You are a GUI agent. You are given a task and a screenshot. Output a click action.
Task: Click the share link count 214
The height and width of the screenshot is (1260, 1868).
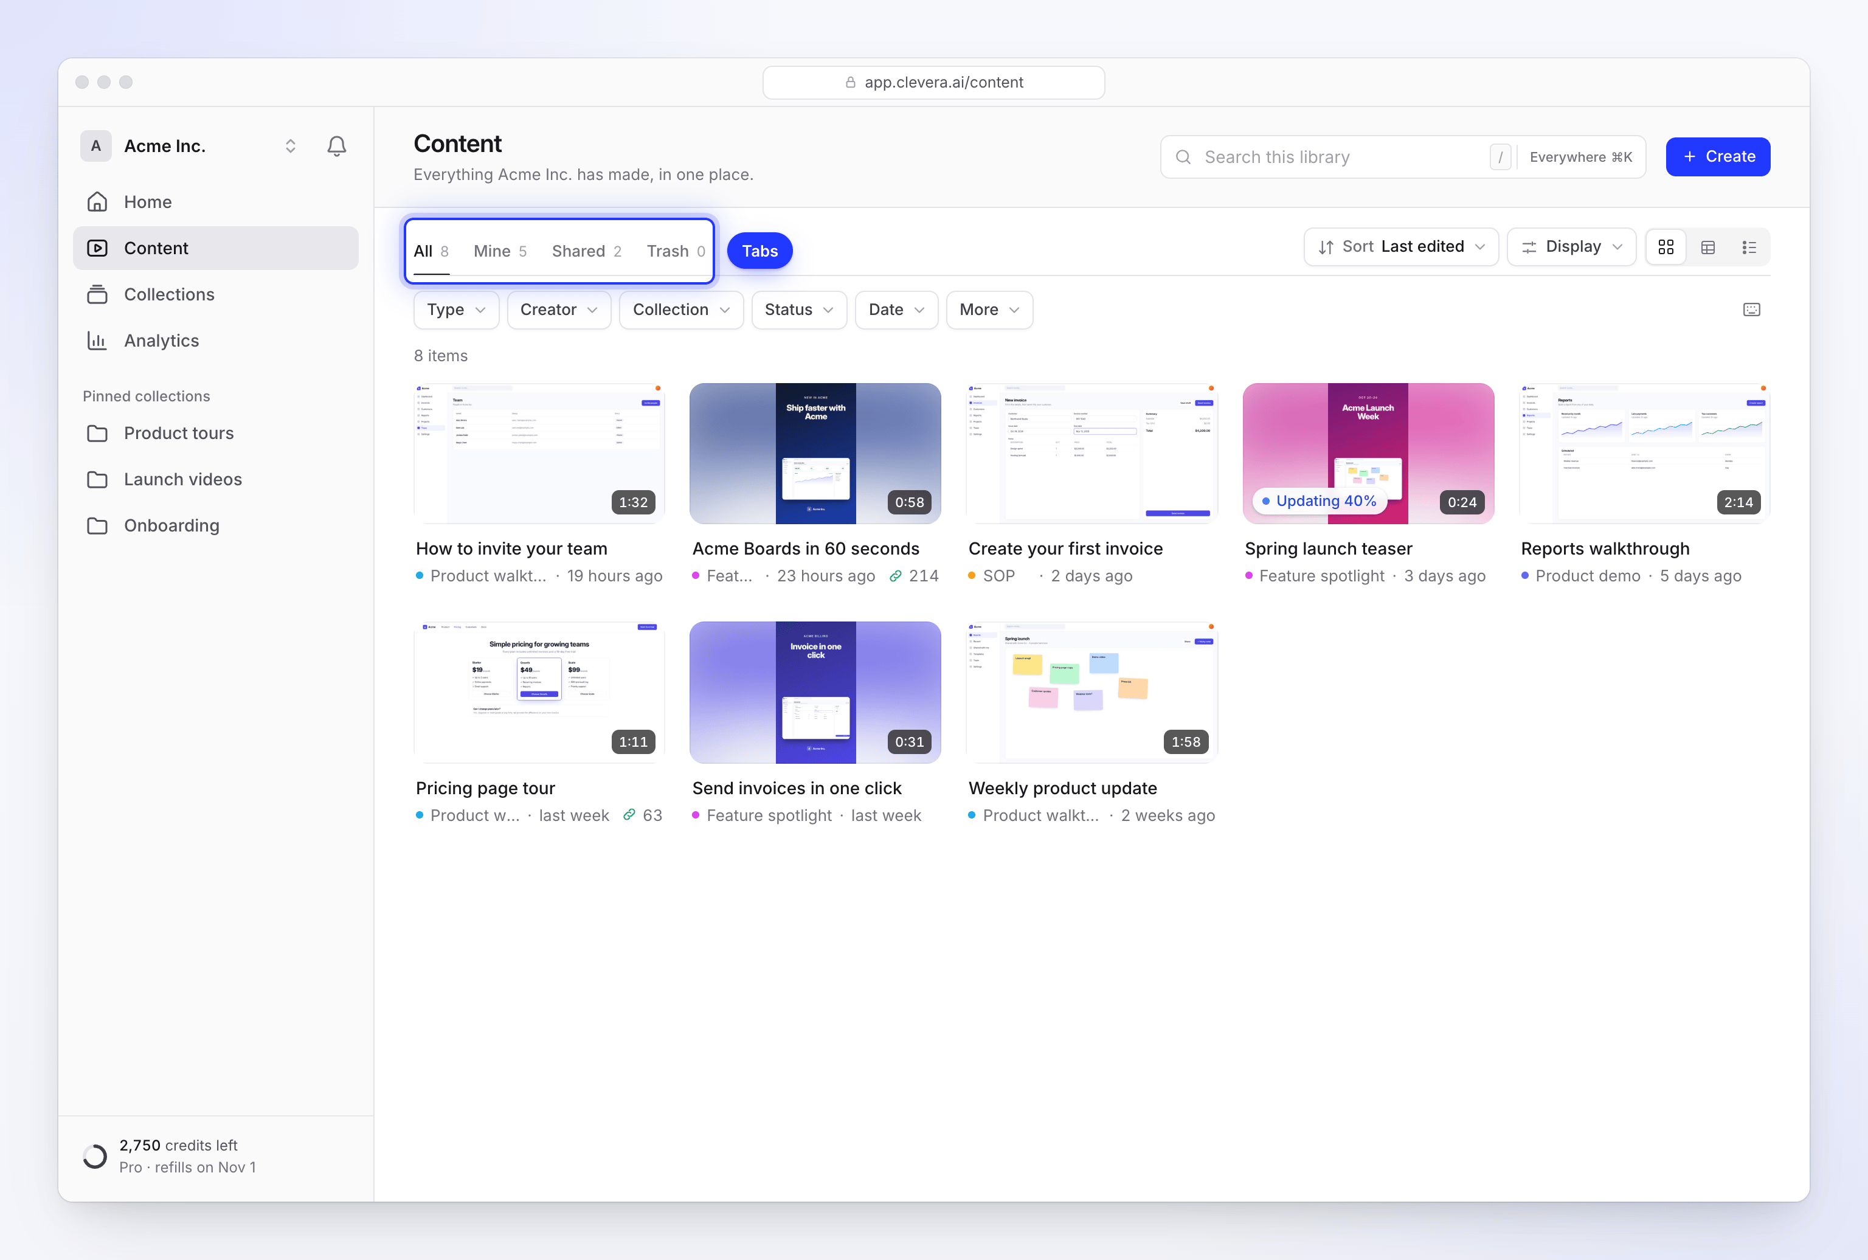point(915,575)
